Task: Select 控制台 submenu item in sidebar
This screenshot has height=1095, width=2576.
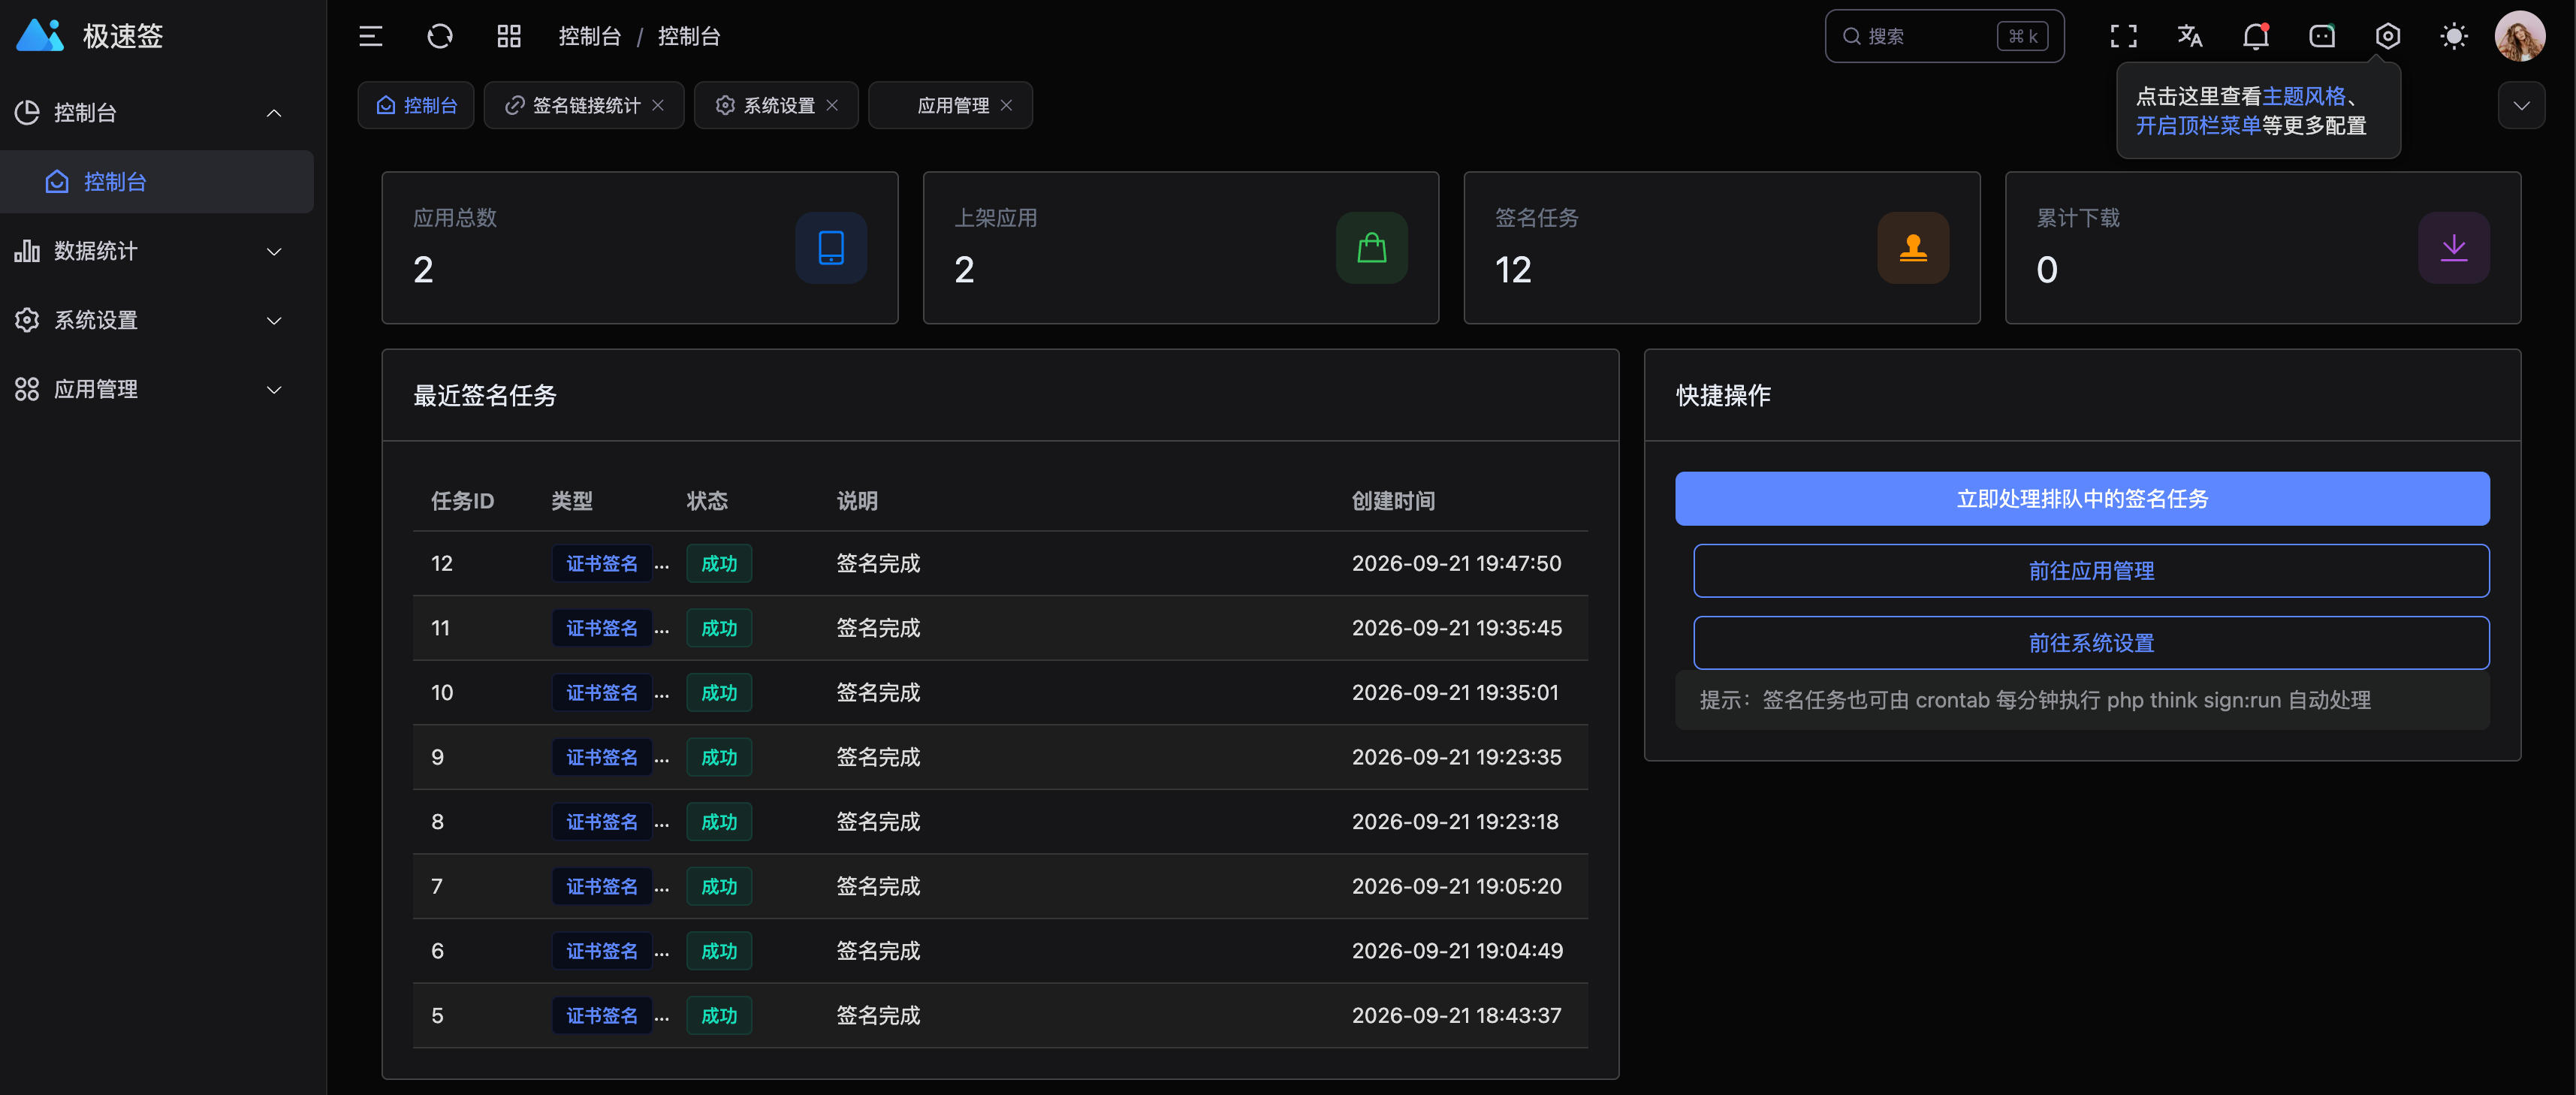Action: click(x=157, y=181)
